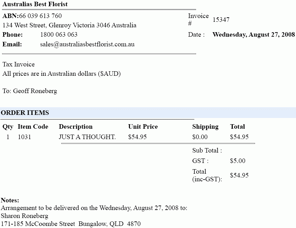Click the Item Code column header

(33, 127)
